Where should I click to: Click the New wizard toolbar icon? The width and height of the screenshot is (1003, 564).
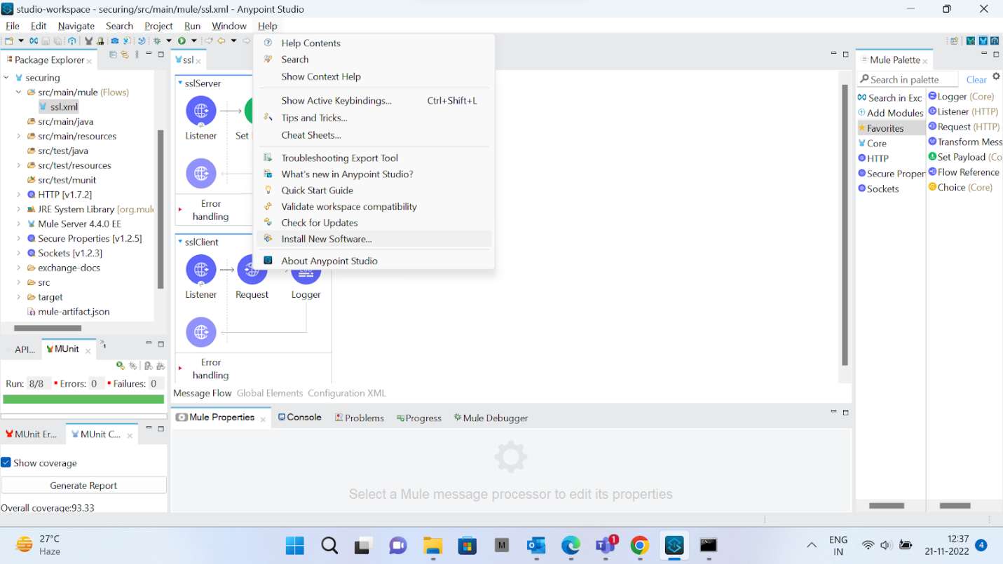click(x=8, y=41)
